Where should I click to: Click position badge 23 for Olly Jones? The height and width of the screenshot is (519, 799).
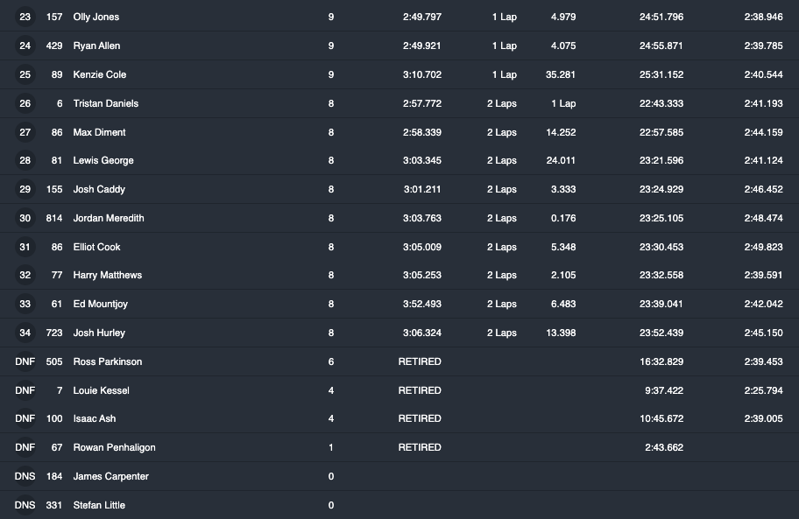pos(25,17)
